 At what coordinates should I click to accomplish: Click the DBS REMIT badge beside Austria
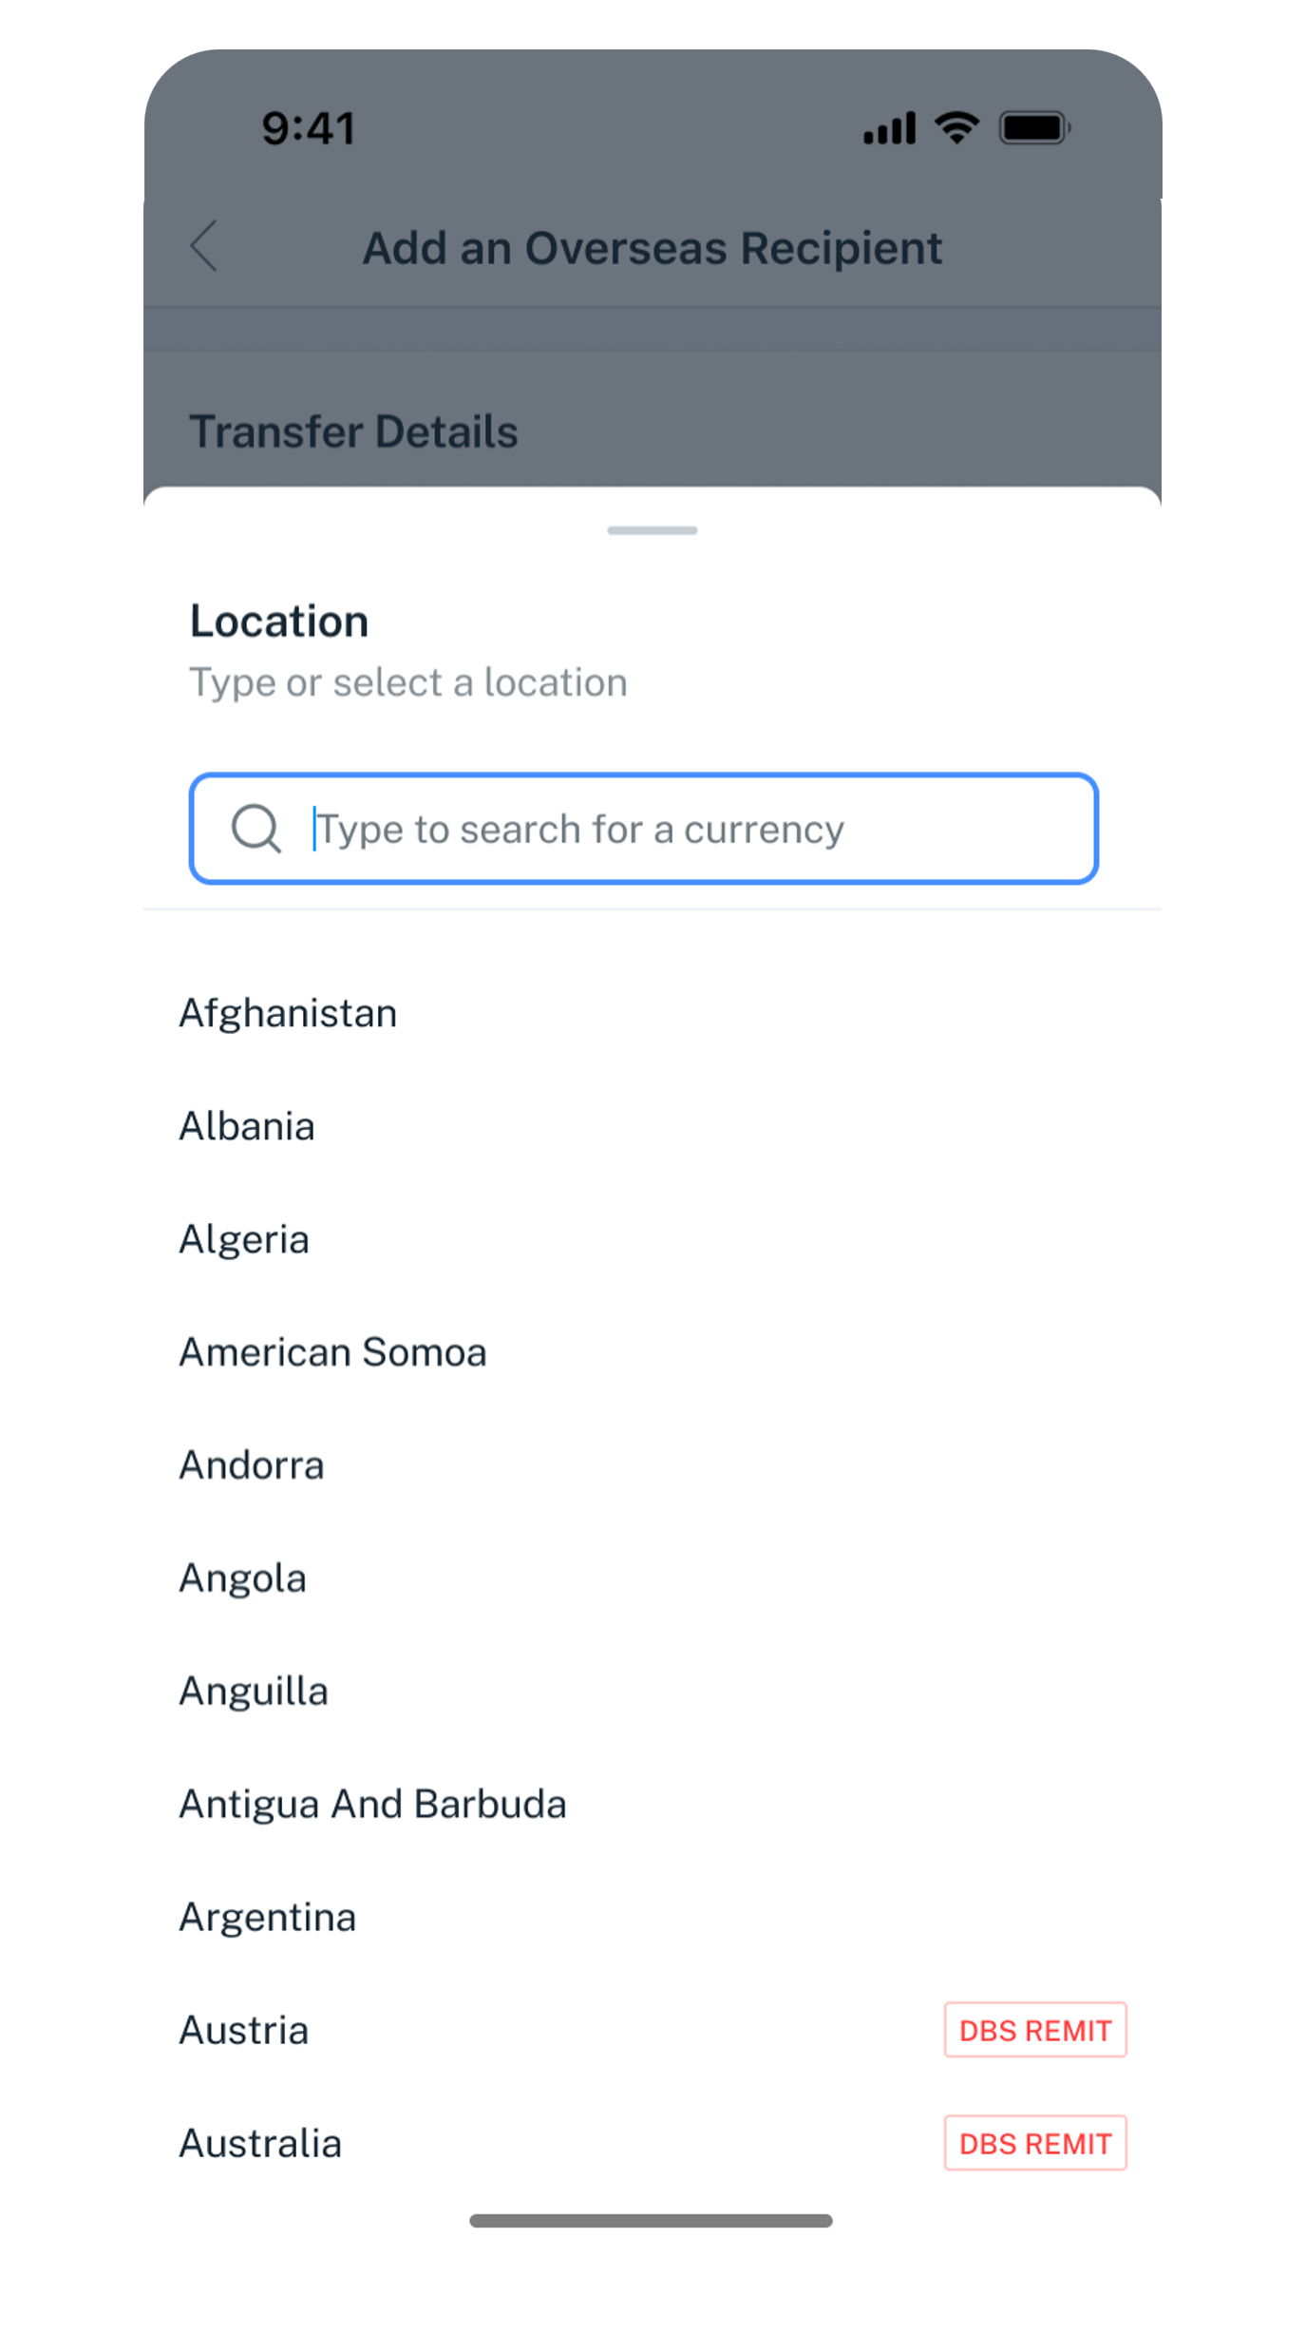coord(1034,2031)
